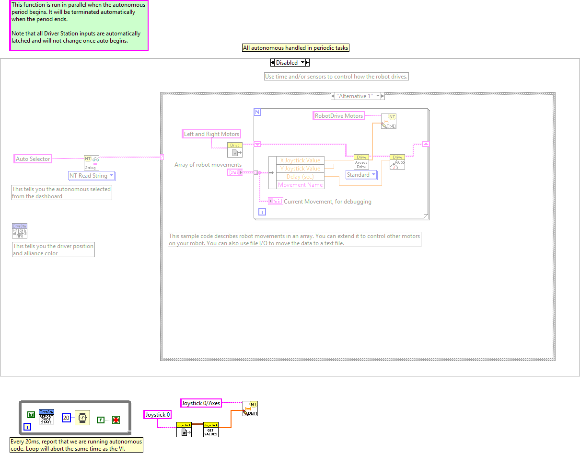
Task: Toggle the False boolean constant
Action: pos(100,420)
